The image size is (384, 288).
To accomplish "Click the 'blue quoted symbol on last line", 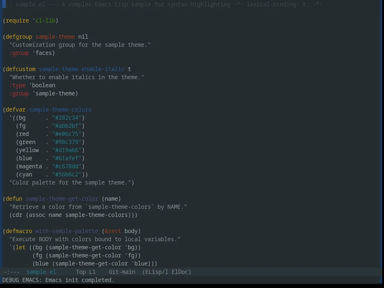I will pyautogui.click(x=139, y=263).
